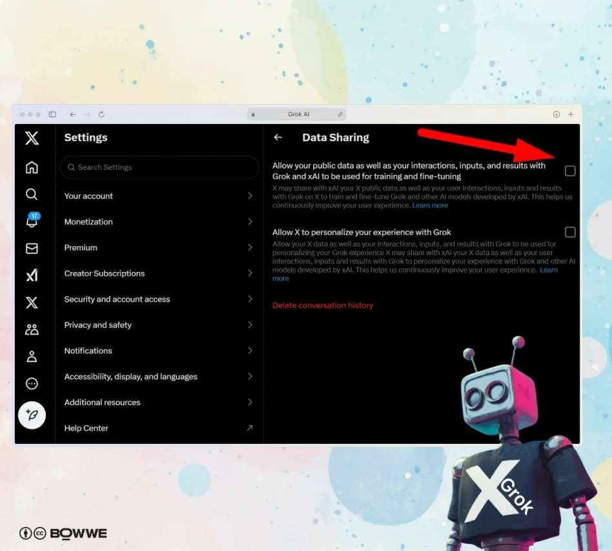The height and width of the screenshot is (551, 612).
Task: Click the Data Sharing heading
Action: tap(336, 138)
